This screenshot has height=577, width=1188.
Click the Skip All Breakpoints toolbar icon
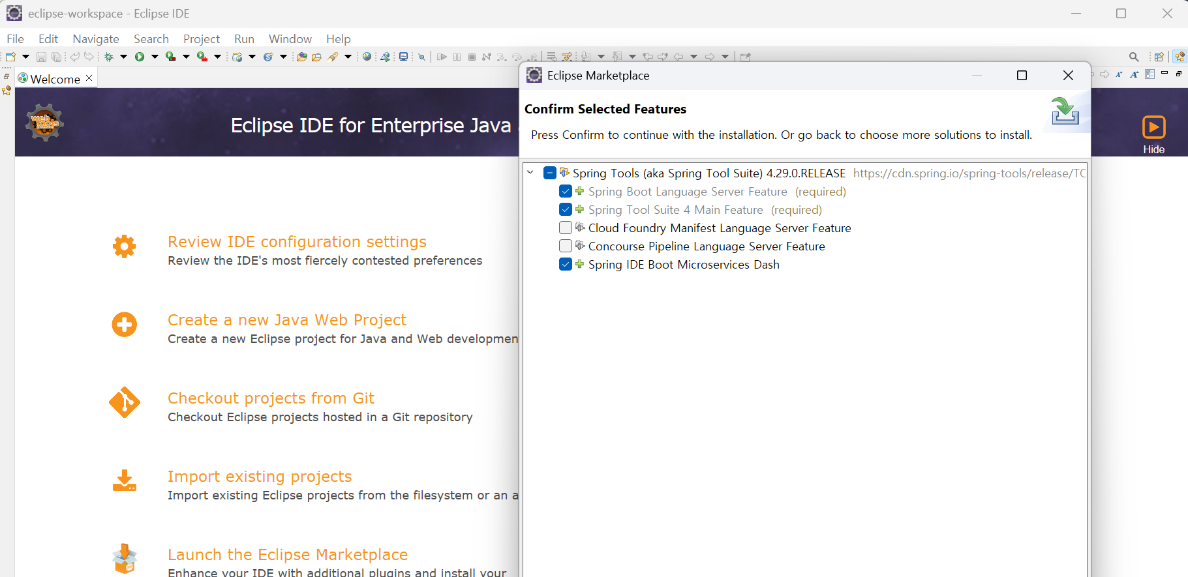[422, 57]
